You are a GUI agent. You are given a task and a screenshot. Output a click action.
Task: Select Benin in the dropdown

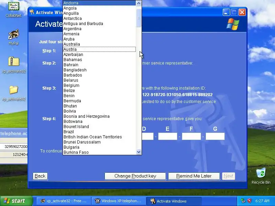click(99, 96)
